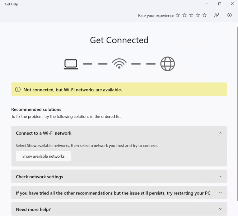Click Show available networks button
This screenshot has height=216, width=238.
pos(43,156)
